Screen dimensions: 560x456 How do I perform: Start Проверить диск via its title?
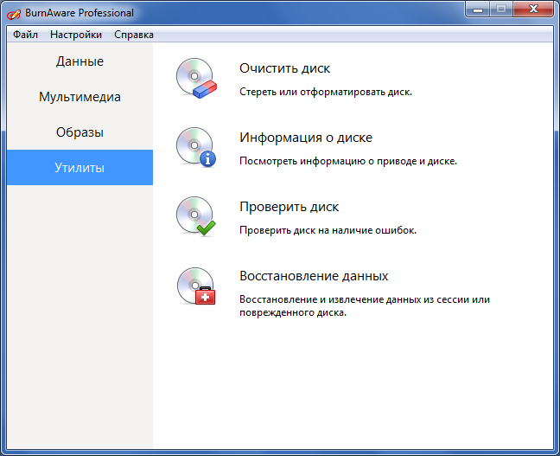[289, 207]
